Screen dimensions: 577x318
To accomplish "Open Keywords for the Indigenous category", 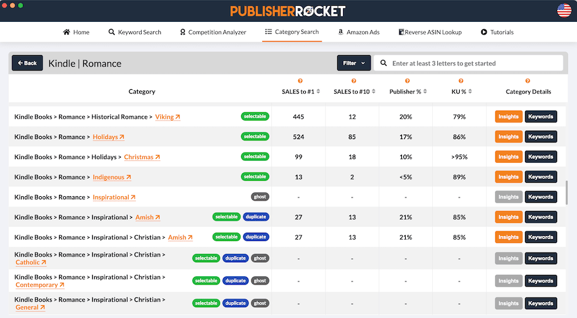I will pyautogui.click(x=540, y=177).
